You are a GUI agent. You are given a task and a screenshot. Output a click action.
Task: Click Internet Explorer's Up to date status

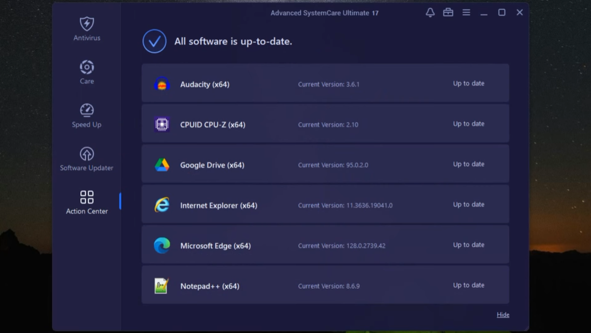(468, 204)
